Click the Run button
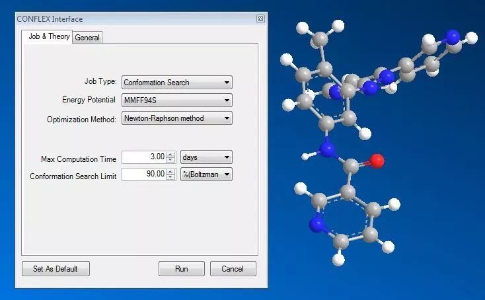Image resolution: width=485 pixels, height=300 pixels. point(182,268)
